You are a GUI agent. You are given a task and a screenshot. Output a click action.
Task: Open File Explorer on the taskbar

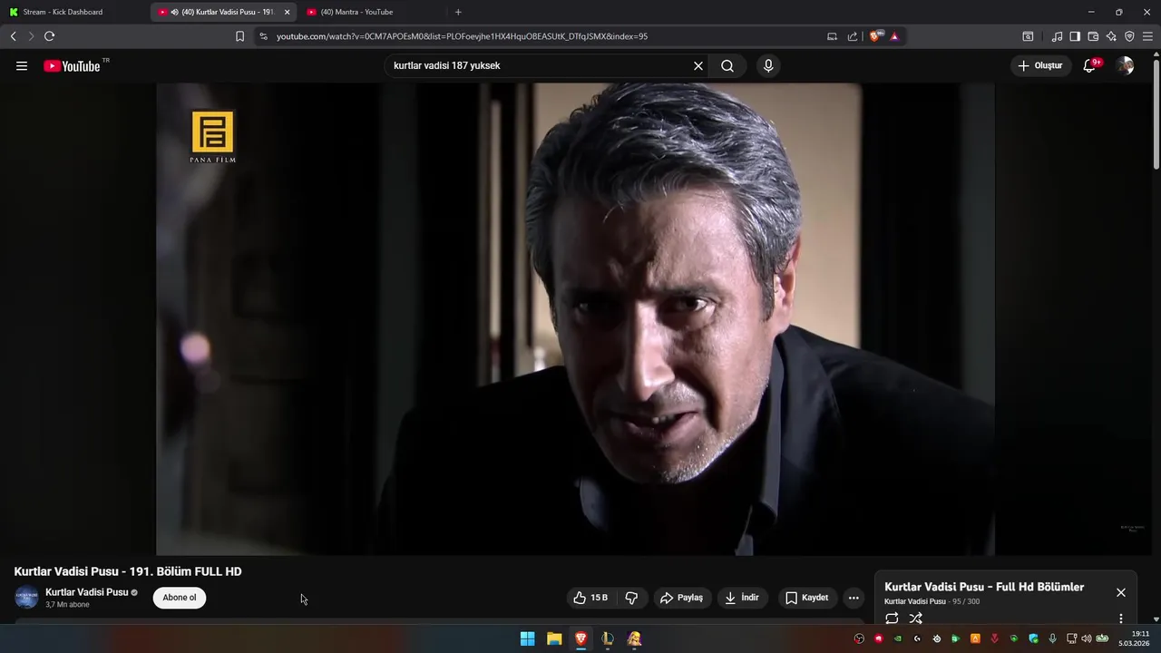[554, 638]
